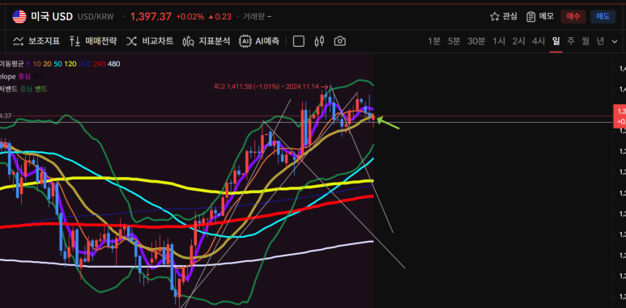This screenshot has width=626, height=308.
Task: Toggle the 120 moving average line
Action: (x=70, y=64)
